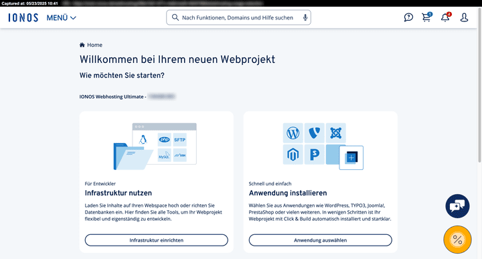The image size is (482, 259).
Task: Click the SFTP tile in illustration
Action: [180, 140]
